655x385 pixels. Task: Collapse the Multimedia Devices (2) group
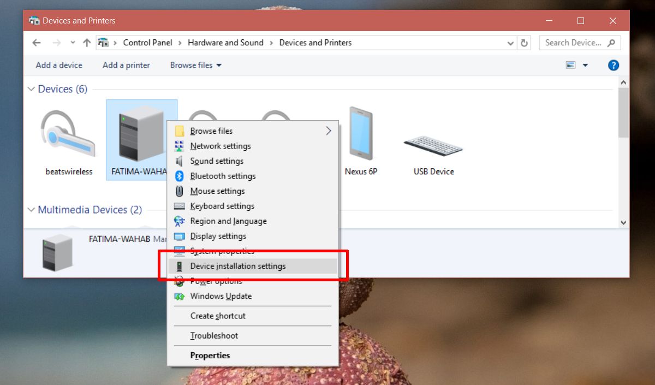click(31, 210)
